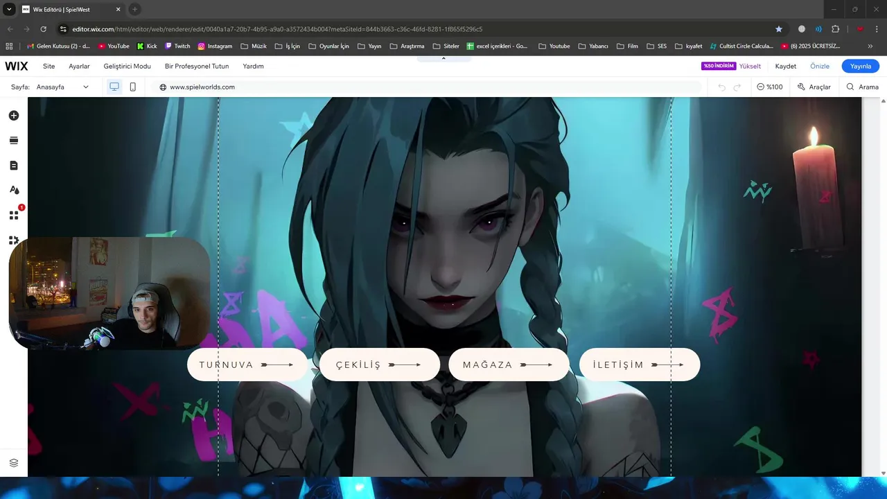Select the TURNUVA button on the canvas
887x499 pixels.
[x=247, y=365]
